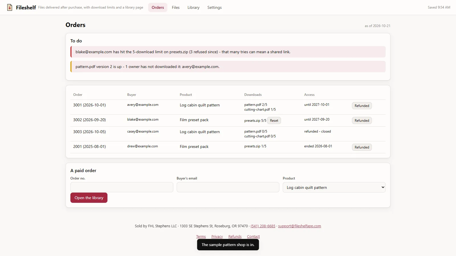The image size is (456, 256).
Task: Click the 'The sample pattern shop is in.' toast
Action: 228,245
